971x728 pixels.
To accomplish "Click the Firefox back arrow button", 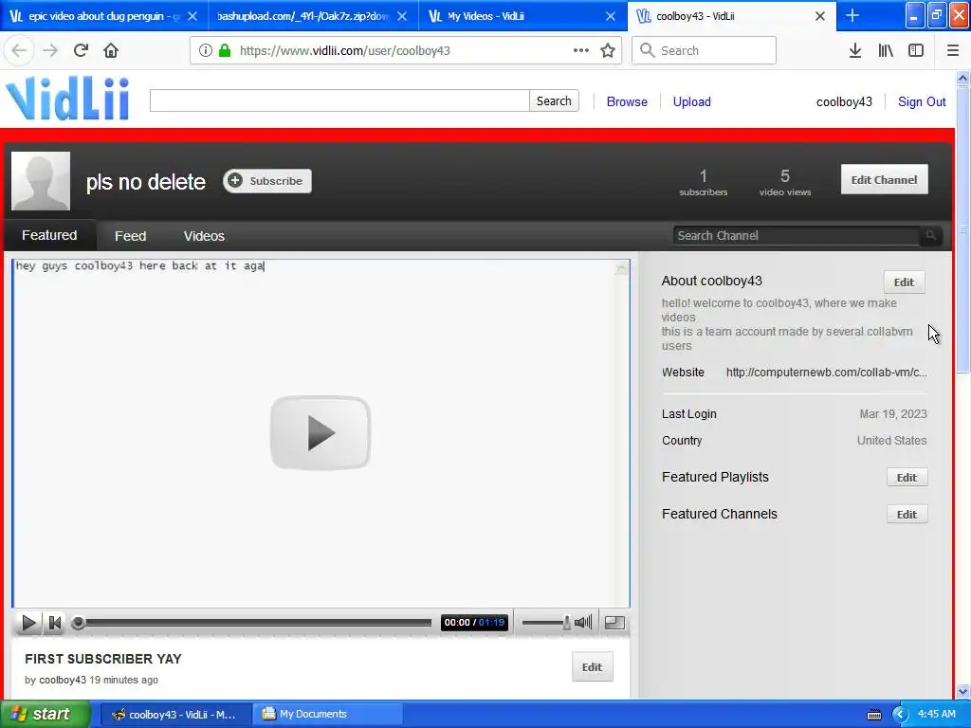I will 19,50.
